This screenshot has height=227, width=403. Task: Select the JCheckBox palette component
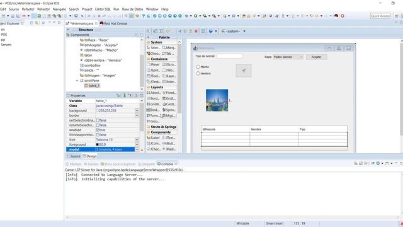pos(154,149)
